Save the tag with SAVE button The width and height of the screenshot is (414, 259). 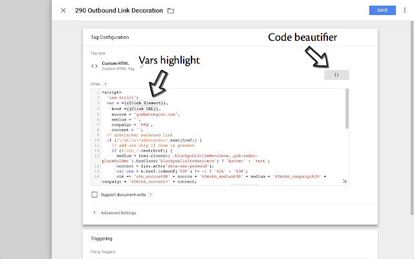pyautogui.click(x=382, y=10)
